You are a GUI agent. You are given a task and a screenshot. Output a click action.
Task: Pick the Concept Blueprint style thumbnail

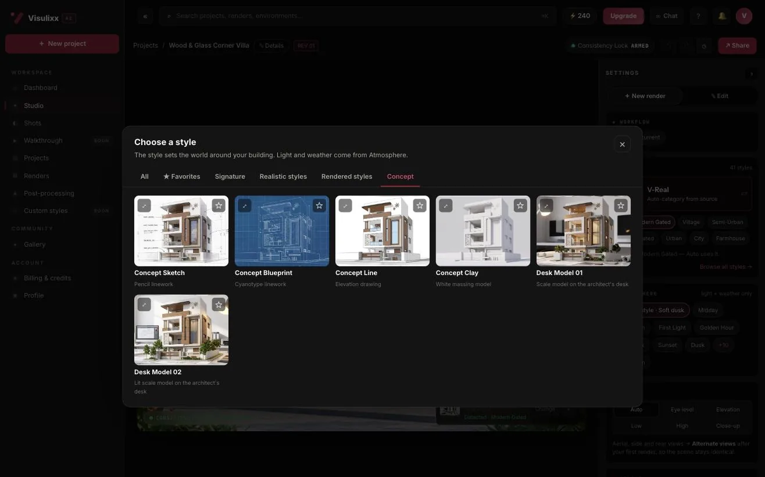[x=282, y=231]
